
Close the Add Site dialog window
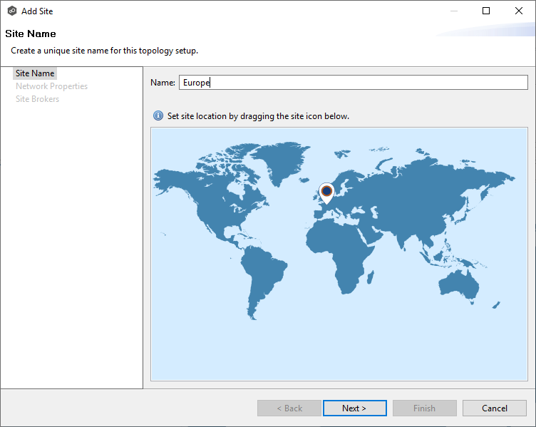[518, 11]
